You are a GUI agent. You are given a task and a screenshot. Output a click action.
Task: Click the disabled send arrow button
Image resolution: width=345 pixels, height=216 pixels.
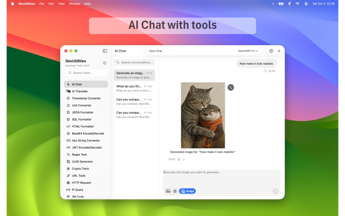coord(276,191)
